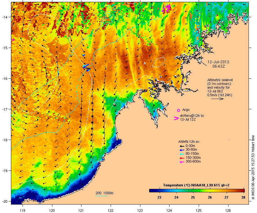Screen dimensions: 257x213
Task: Click the latitude axis label -20
Action: 4,201
